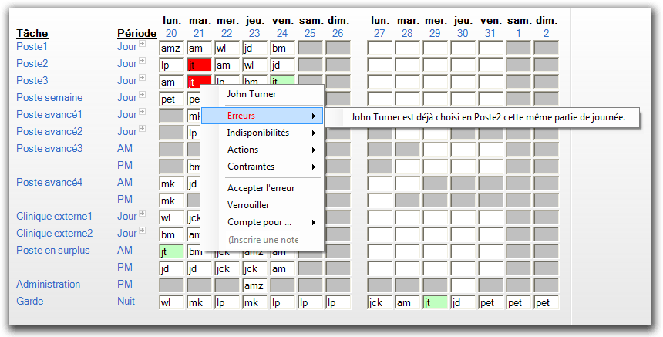The width and height of the screenshot is (663, 337).
Task: Click the Période column header
Action: [x=137, y=33]
